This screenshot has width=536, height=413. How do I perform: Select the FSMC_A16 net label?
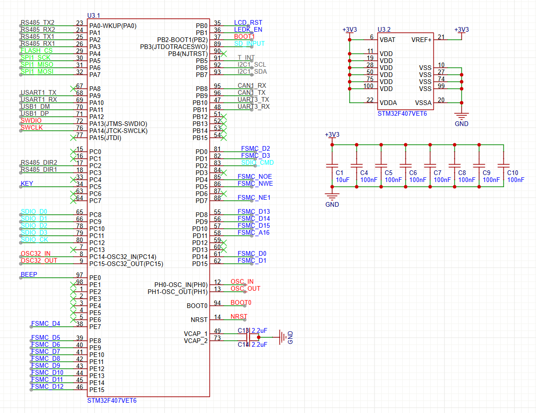point(254,233)
